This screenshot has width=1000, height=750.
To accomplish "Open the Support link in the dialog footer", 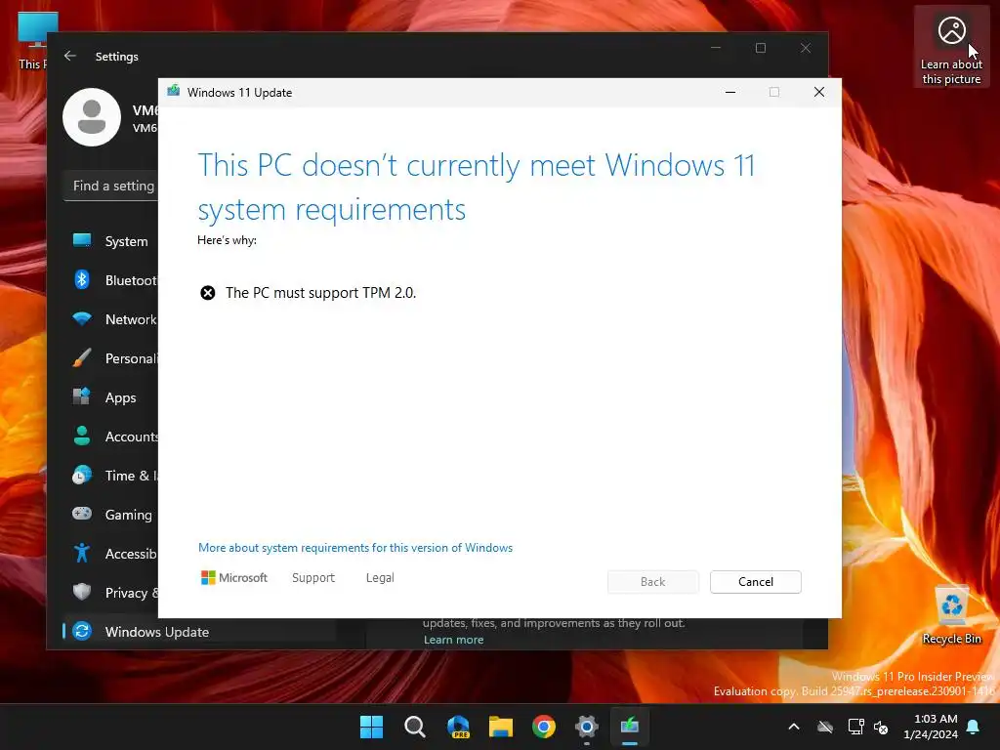I will pos(313,578).
